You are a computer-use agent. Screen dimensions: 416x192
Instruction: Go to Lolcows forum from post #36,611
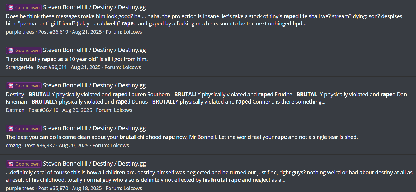pos(132,67)
